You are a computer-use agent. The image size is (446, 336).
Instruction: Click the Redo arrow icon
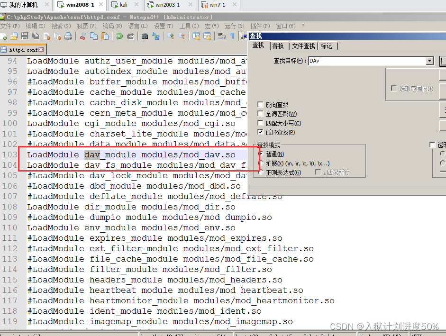point(130,36)
